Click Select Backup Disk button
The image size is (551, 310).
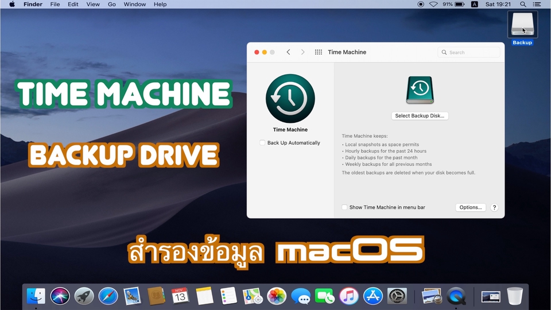pyautogui.click(x=420, y=115)
